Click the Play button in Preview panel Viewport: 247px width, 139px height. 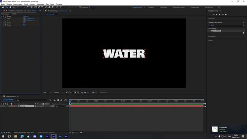(x=220, y=14)
